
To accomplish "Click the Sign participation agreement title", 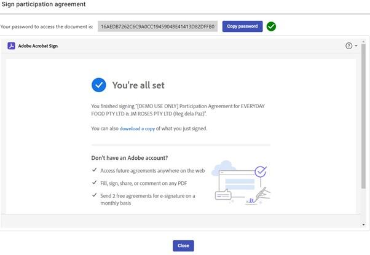I will point(44,4).
